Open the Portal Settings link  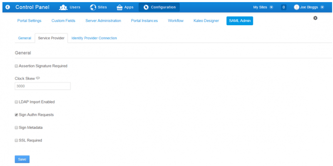click(x=29, y=21)
